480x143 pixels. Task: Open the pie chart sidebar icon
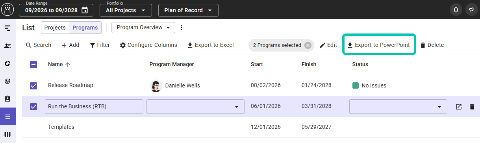7,63
